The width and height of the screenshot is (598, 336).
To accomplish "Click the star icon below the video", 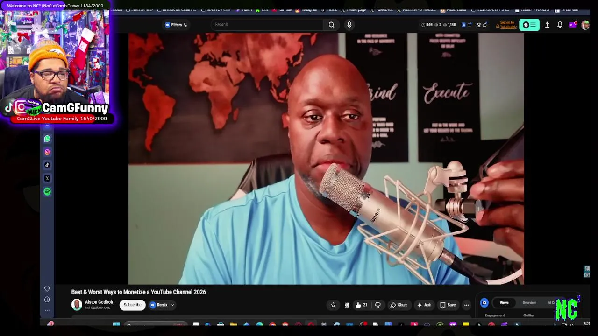I will click(333, 305).
